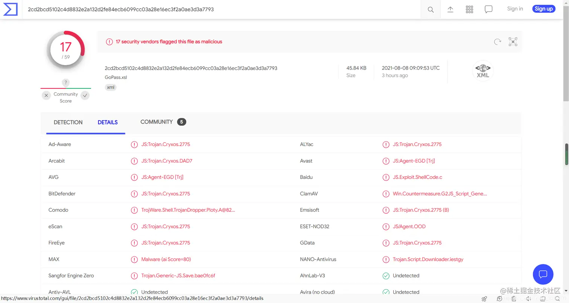This screenshot has width=569, height=303.
Task: Click the reanalyze refresh icon
Action: (x=497, y=42)
